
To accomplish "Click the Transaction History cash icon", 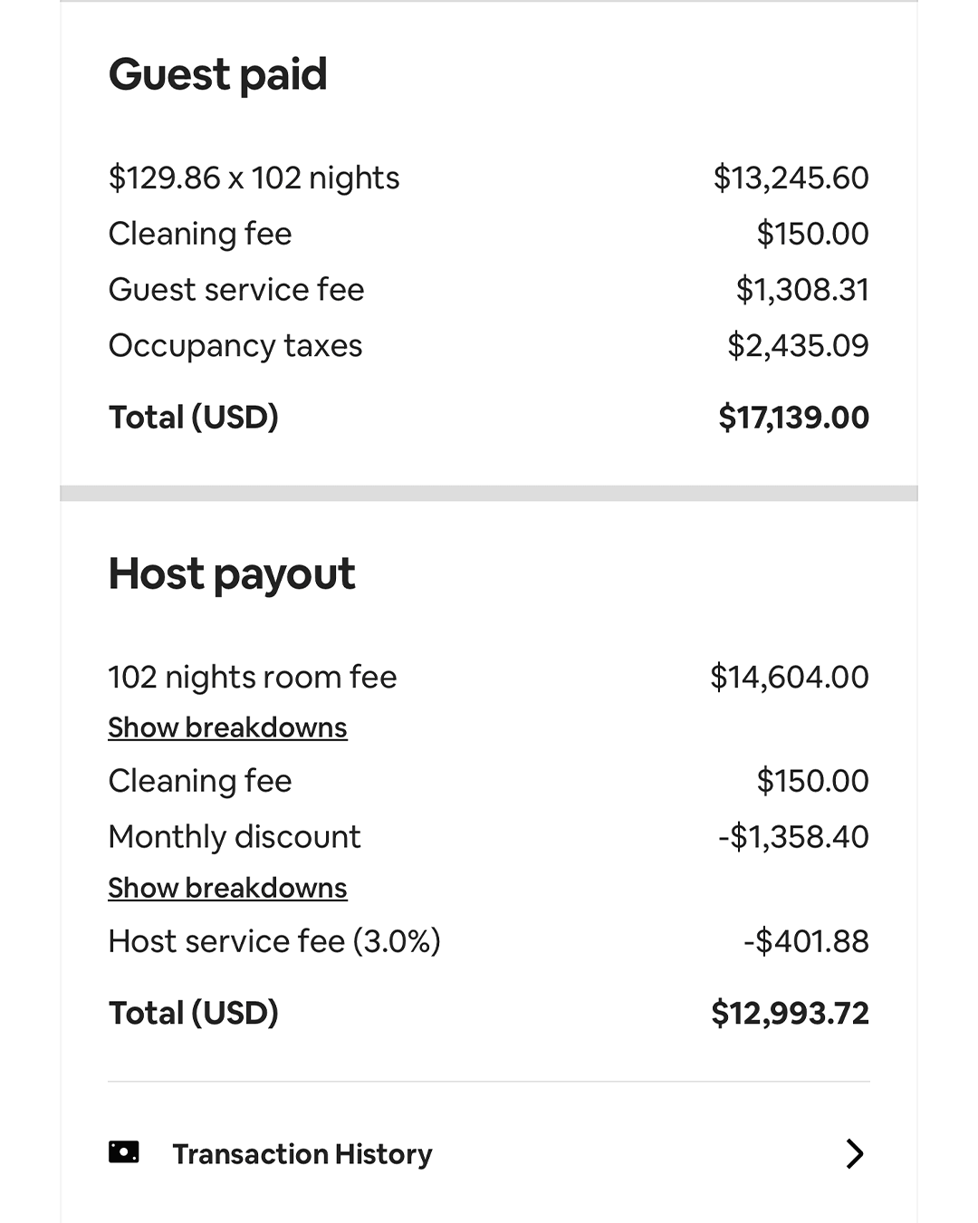I will [124, 1152].
